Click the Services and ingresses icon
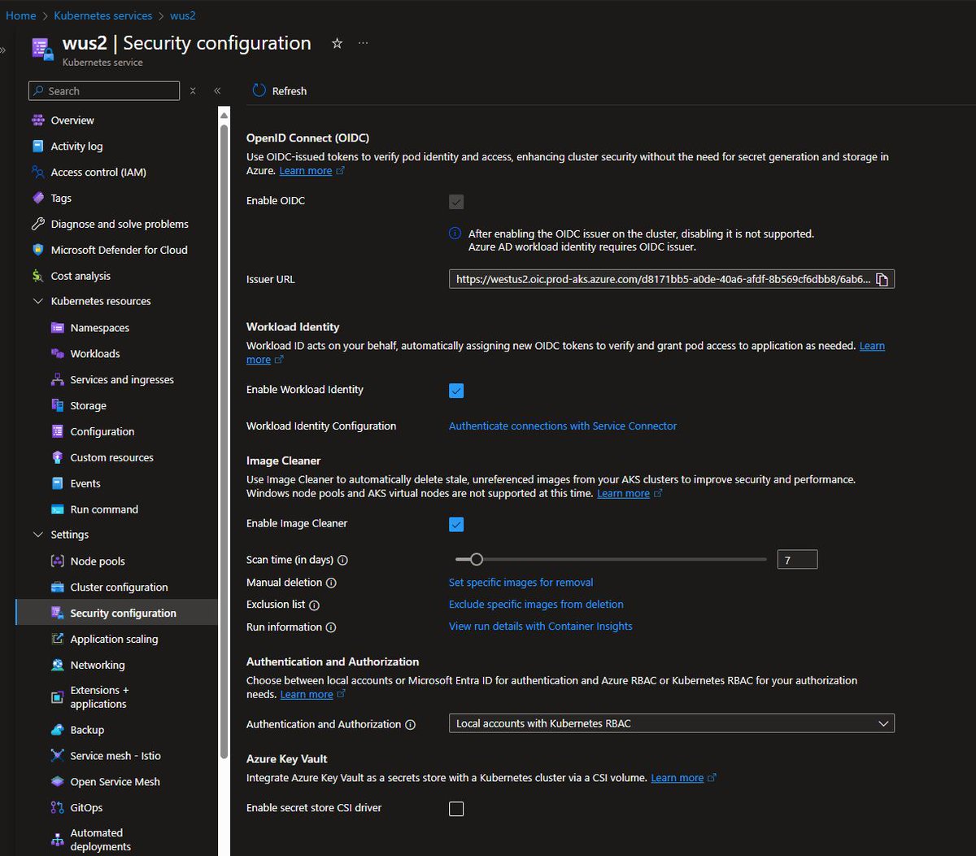976x856 pixels. (57, 380)
